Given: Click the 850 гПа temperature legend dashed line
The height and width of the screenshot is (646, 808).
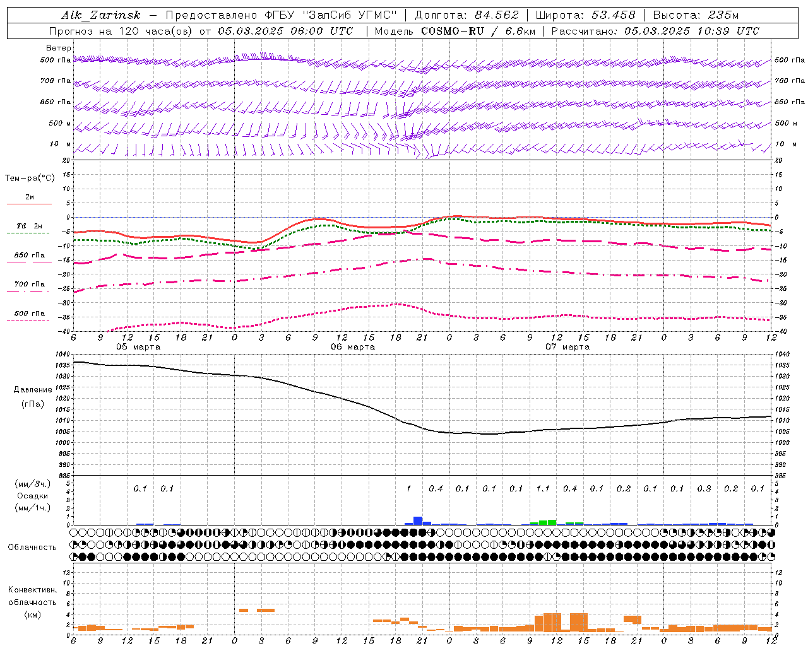Looking at the screenshot, I should coord(29,262).
